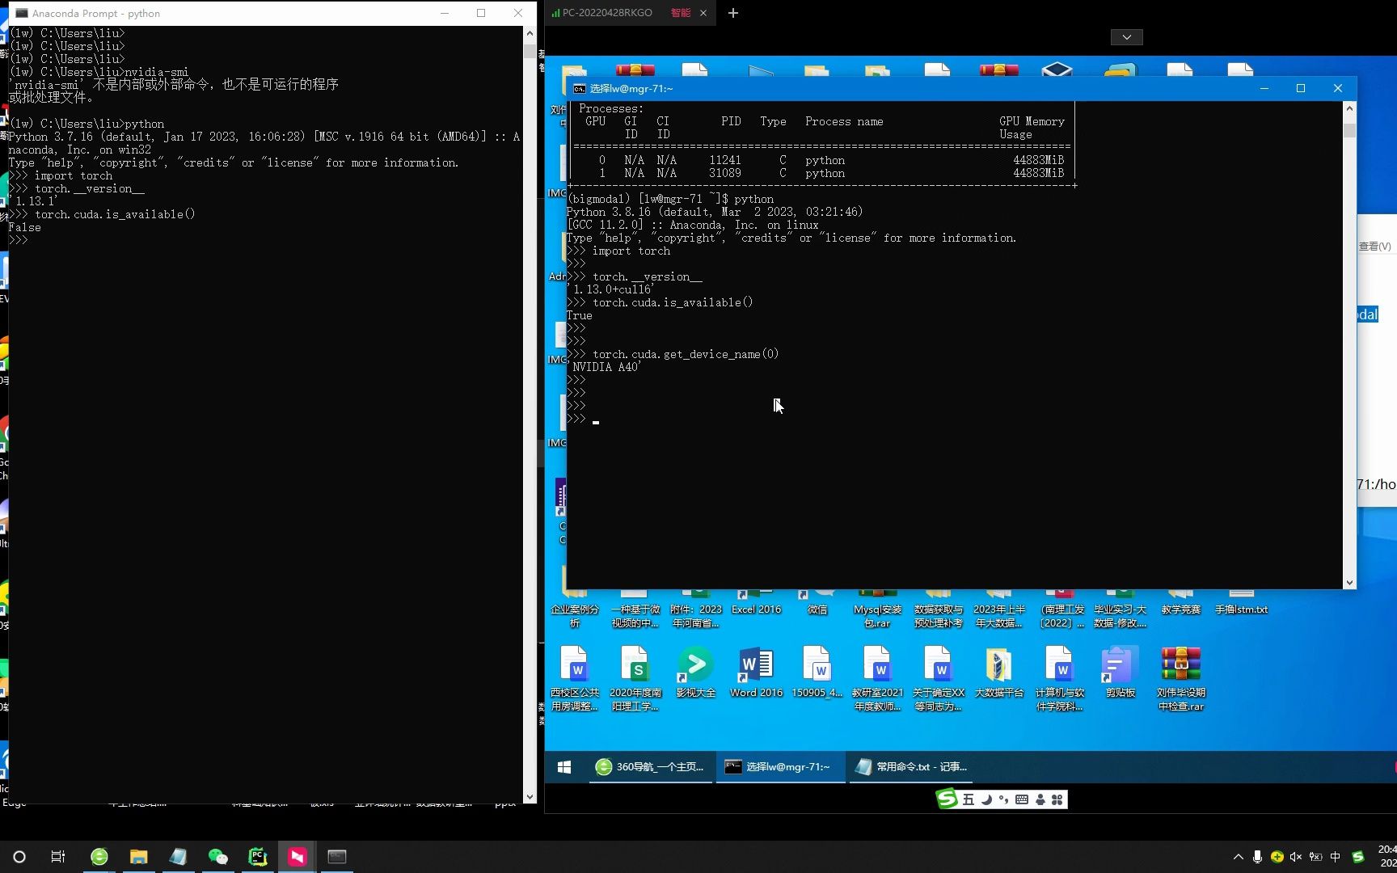The image size is (1397, 873).
Task: Open Windows search circle on taskbar
Action: (x=19, y=857)
